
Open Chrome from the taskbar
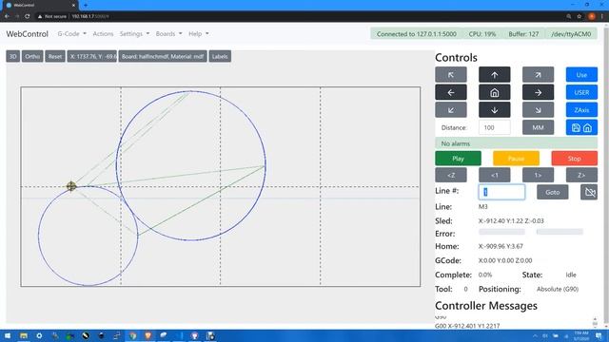click(x=133, y=335)
